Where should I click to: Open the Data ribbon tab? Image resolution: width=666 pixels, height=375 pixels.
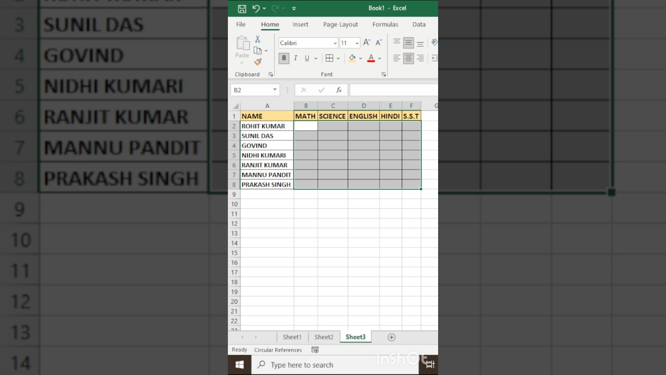click(419, 24)
